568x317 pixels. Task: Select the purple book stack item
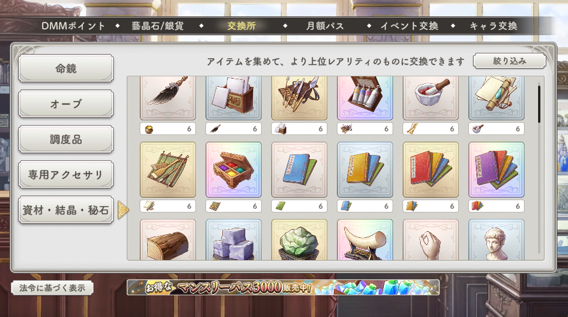point(496,170)
